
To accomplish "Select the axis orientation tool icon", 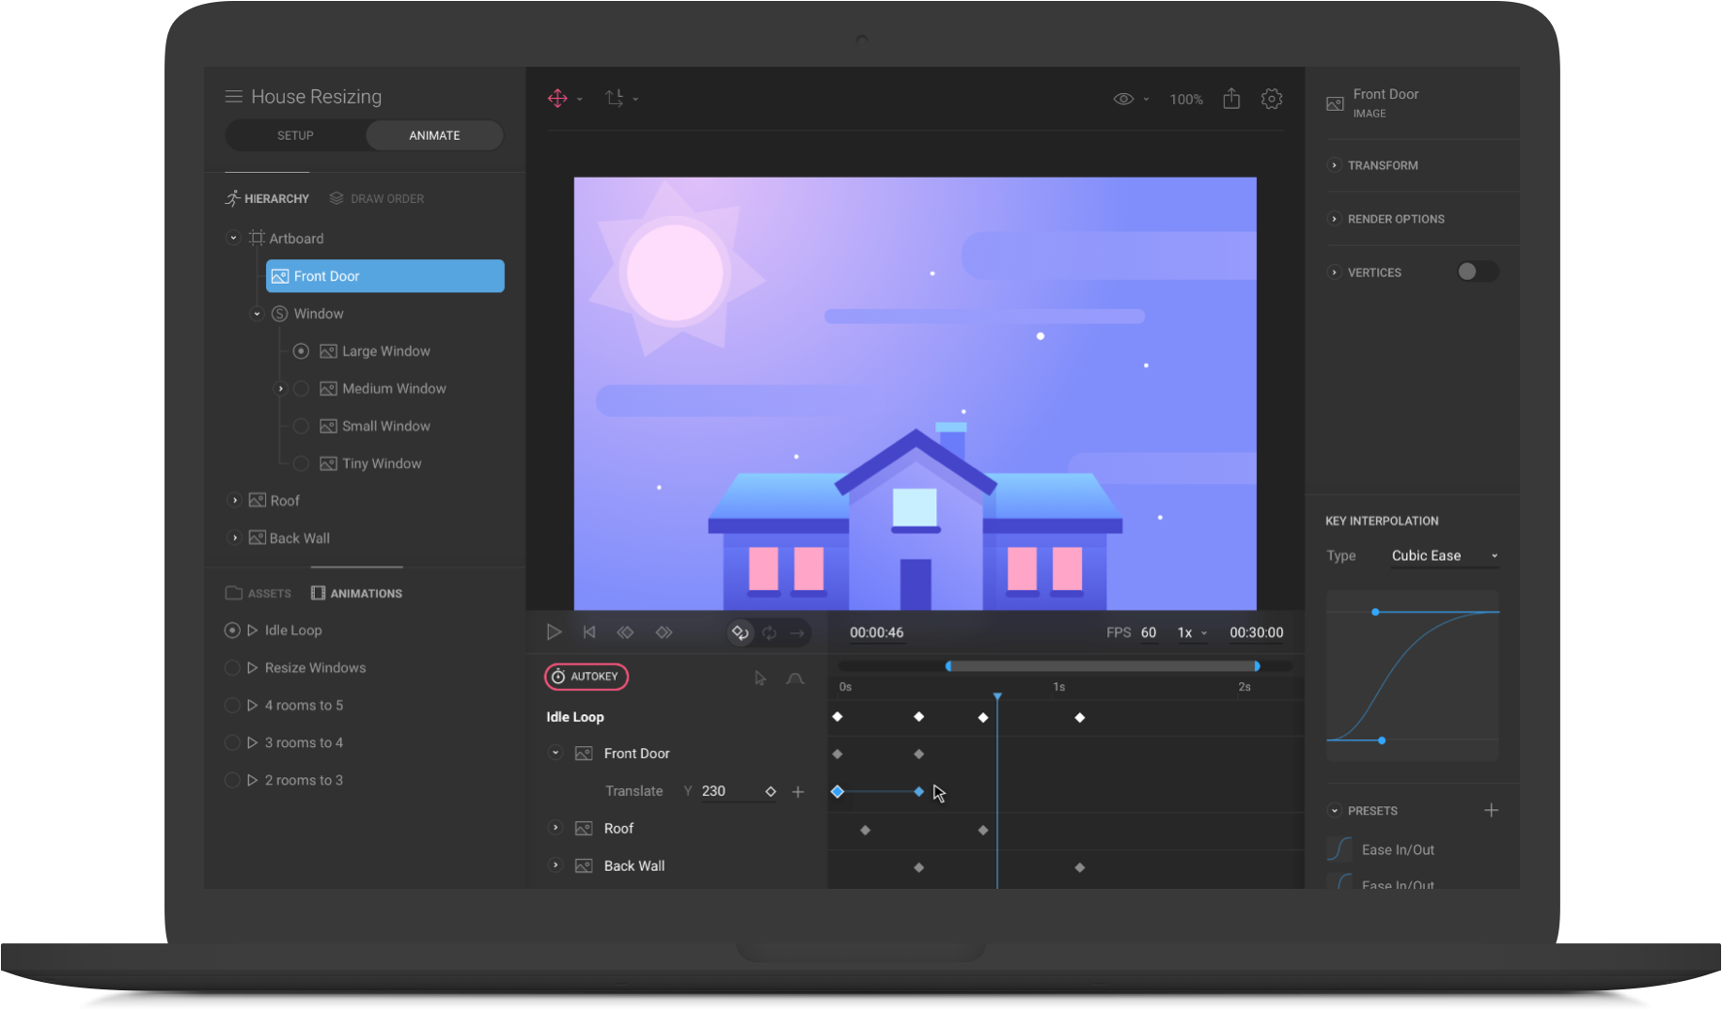I will pyautogui.click(x=615, y=99).
